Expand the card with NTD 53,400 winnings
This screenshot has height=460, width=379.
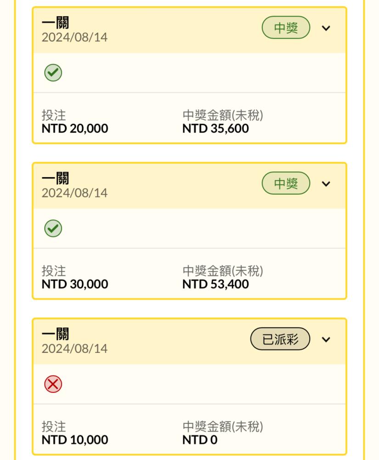coord(326,184)
